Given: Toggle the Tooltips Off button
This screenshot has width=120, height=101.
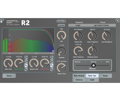Looking at the screenshot, I should (61, 21).
